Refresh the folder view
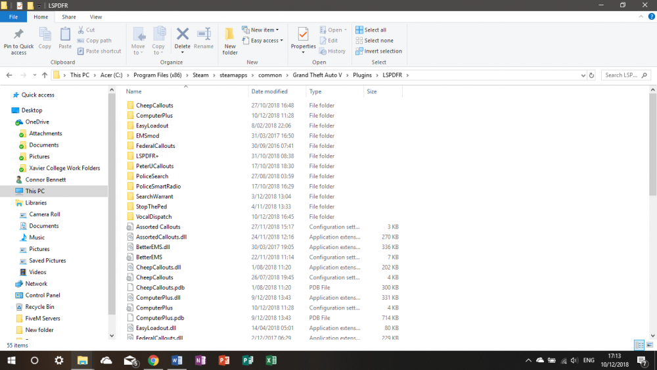The width and height of the screenshot is (657, 370). point(591,76)
